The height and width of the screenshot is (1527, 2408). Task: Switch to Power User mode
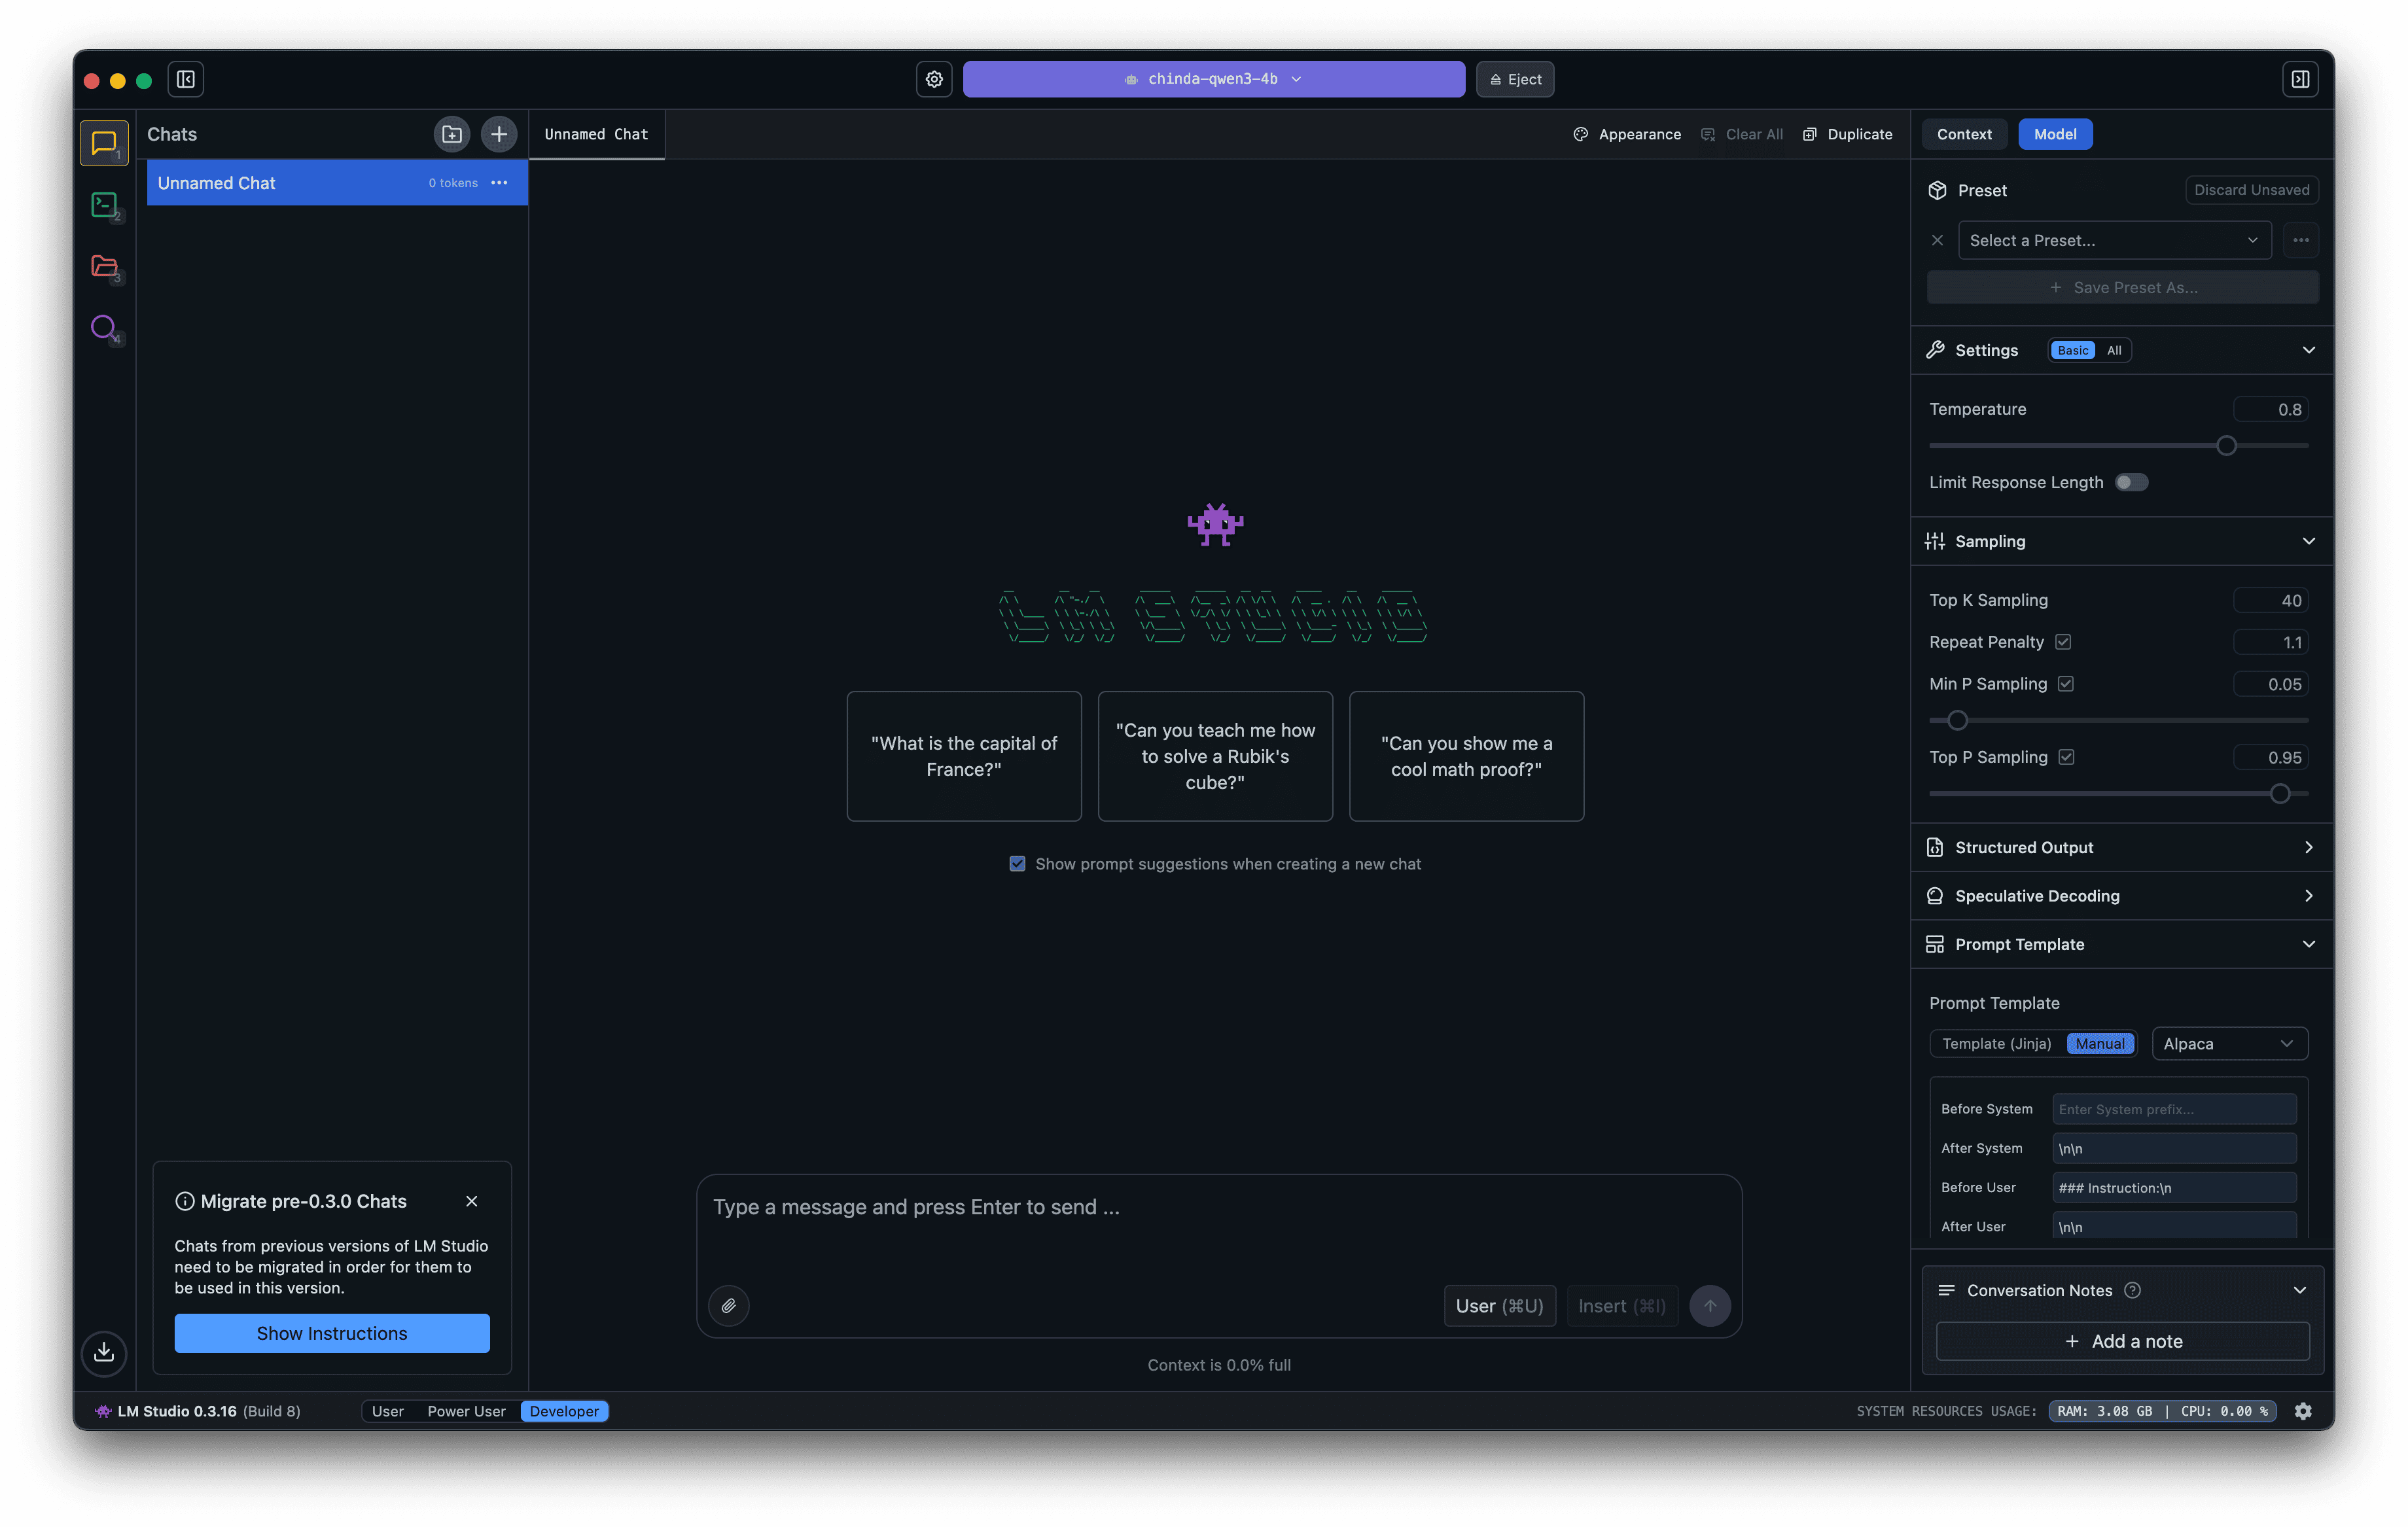[x=466, y=1411]
